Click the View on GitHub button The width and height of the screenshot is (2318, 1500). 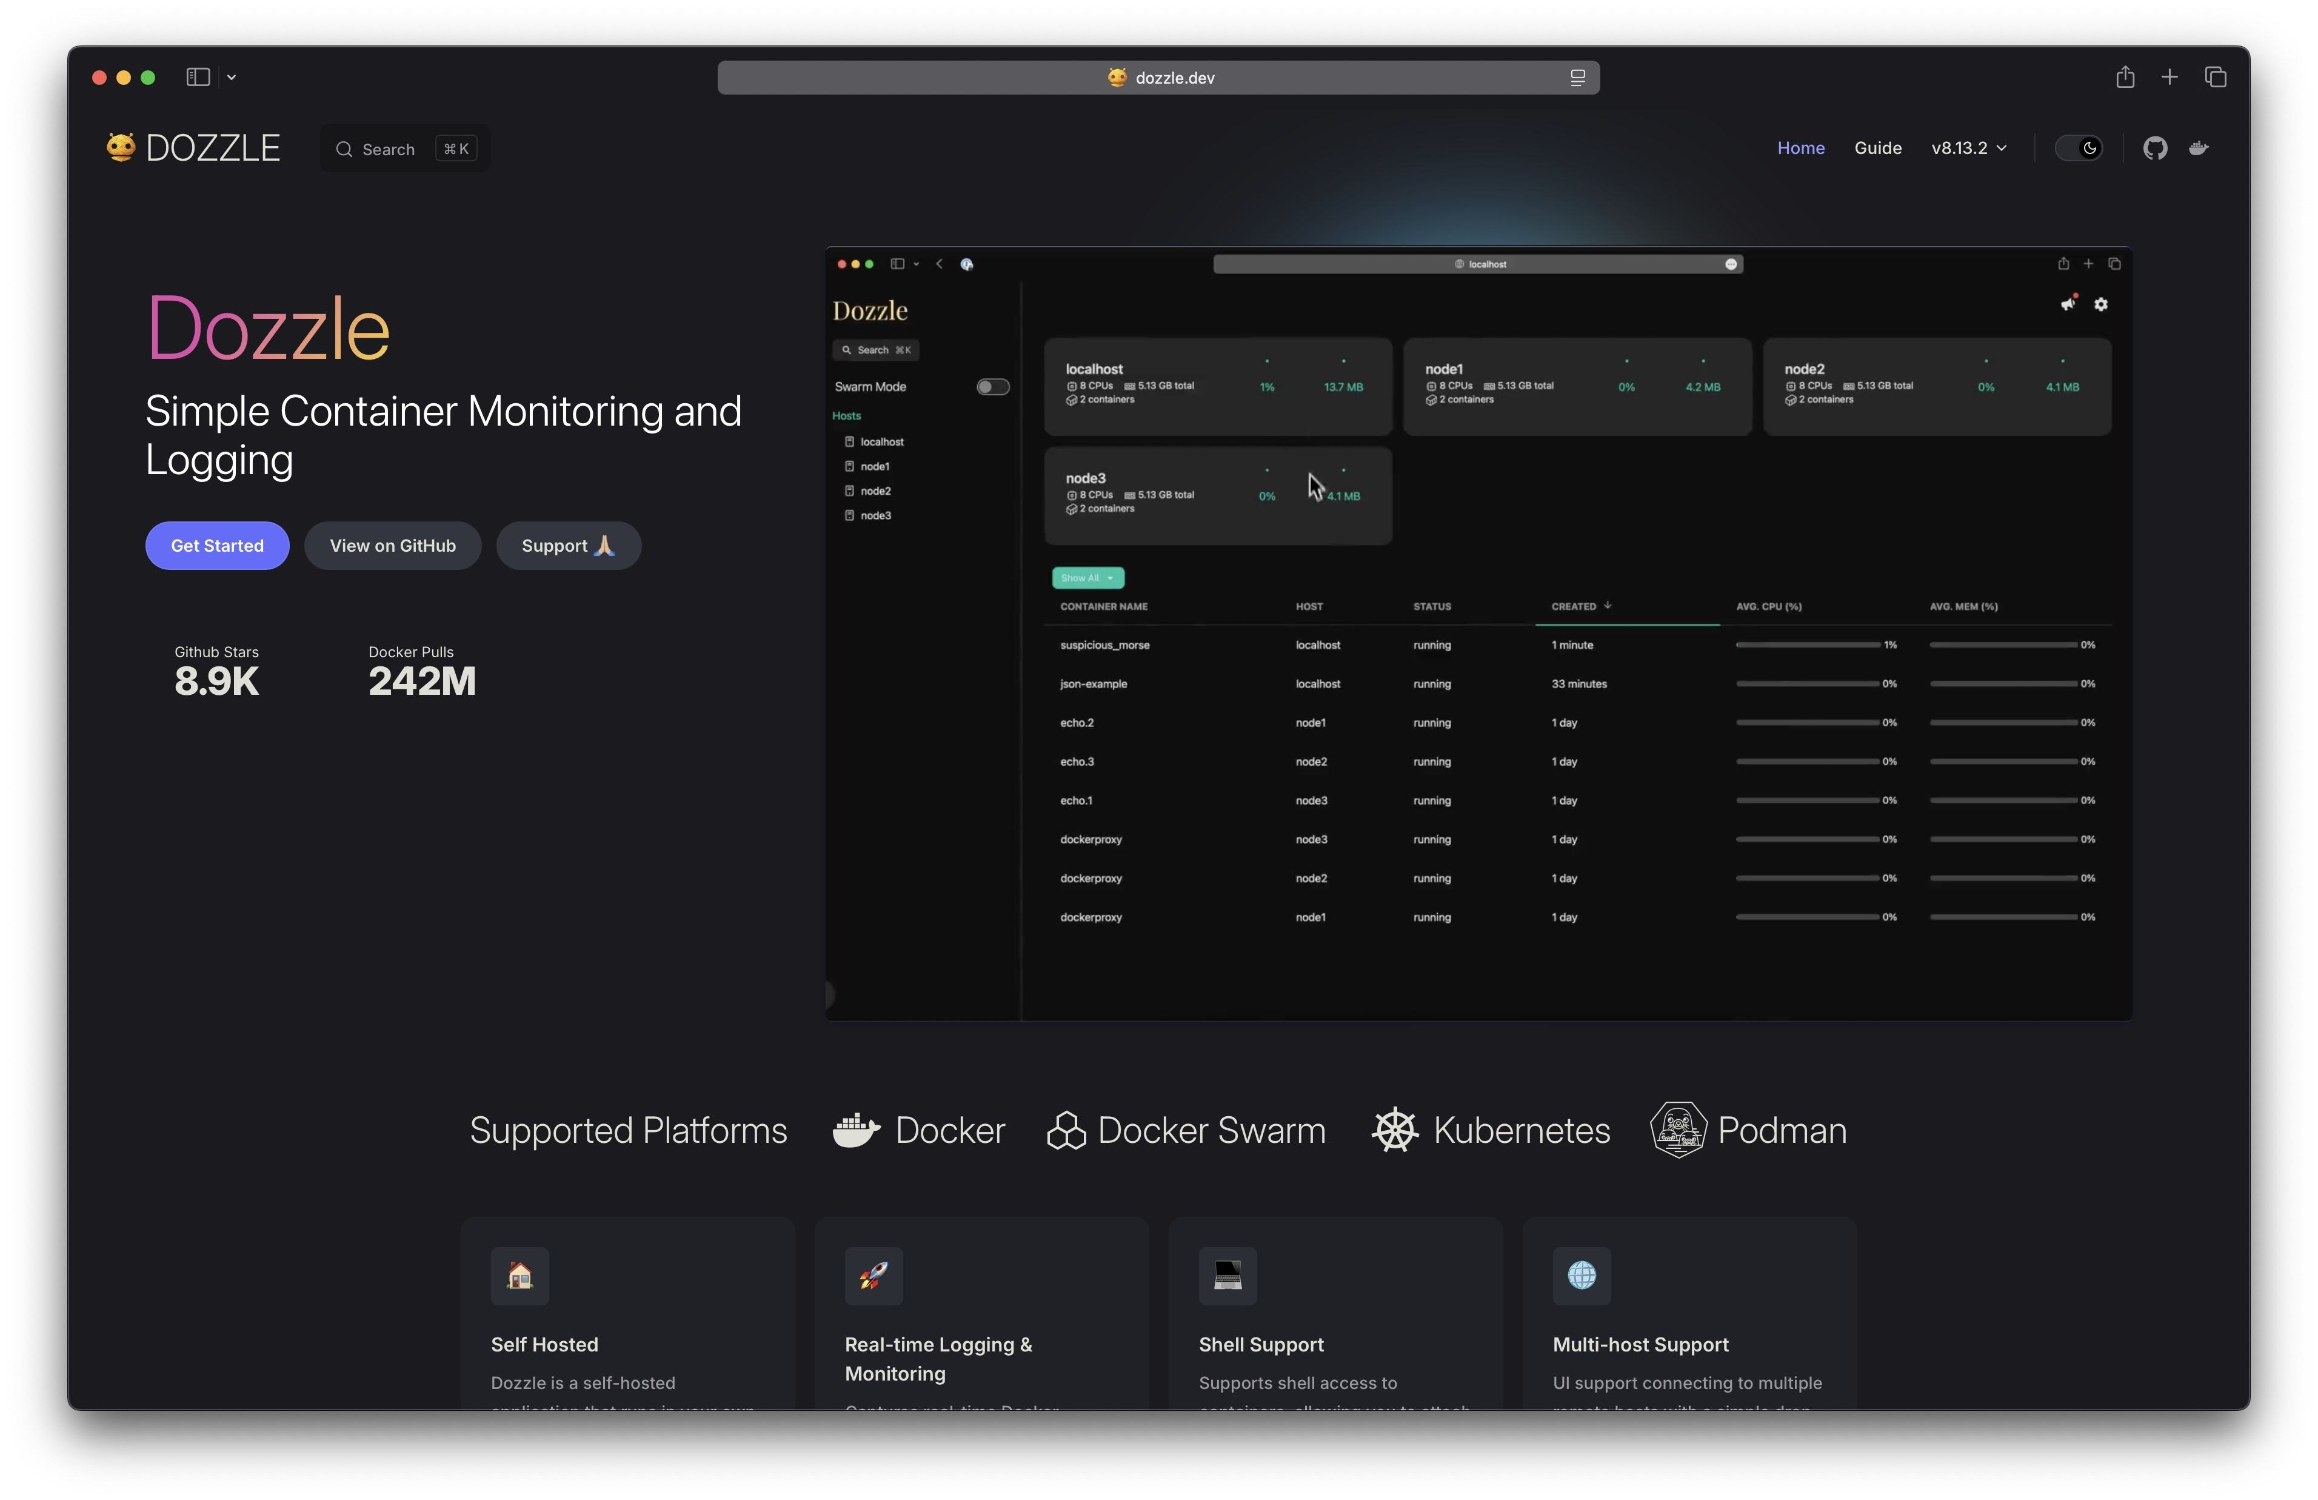pyautogui.click(x=392, y=546)
